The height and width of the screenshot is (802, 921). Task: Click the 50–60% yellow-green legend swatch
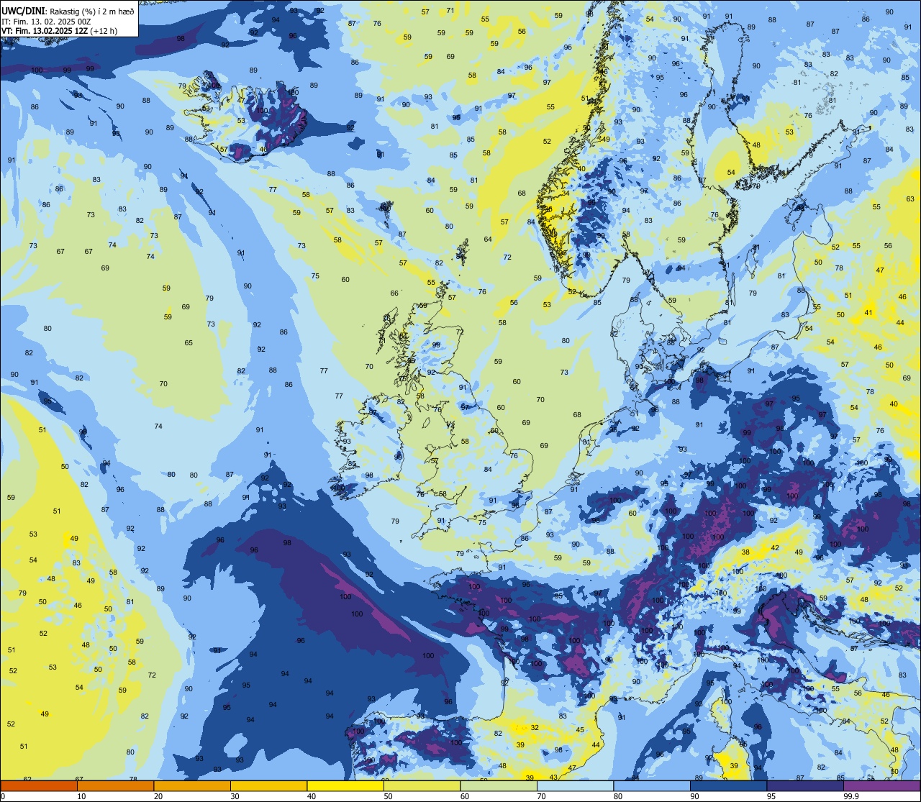[x=422, y=786]
